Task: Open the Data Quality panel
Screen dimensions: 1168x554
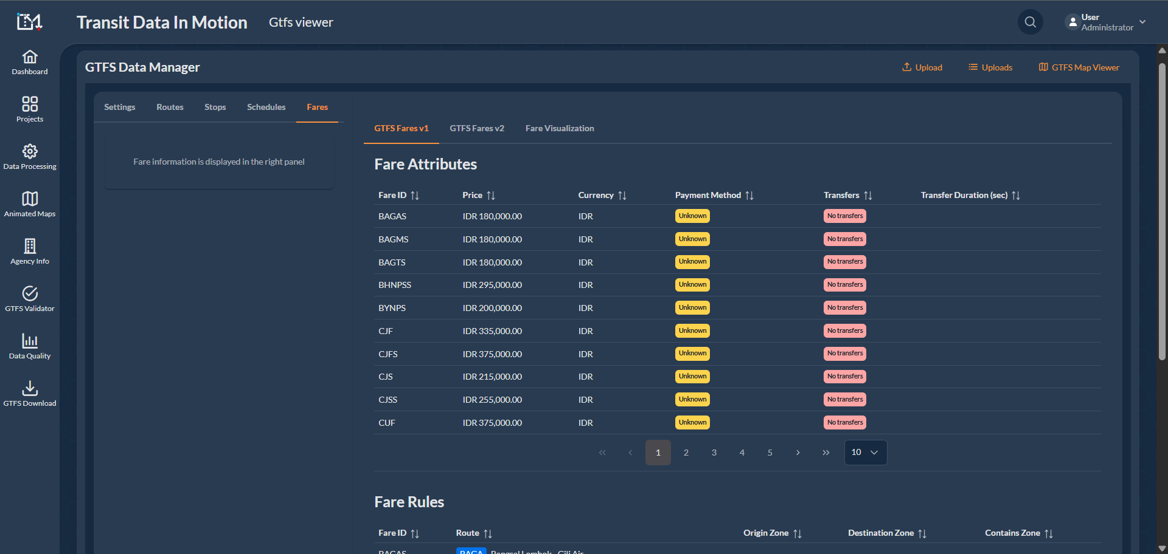Action: pos(29,346)
